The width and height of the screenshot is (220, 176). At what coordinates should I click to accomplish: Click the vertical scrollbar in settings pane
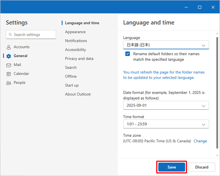pyautogui.click(x=217, y=93)
